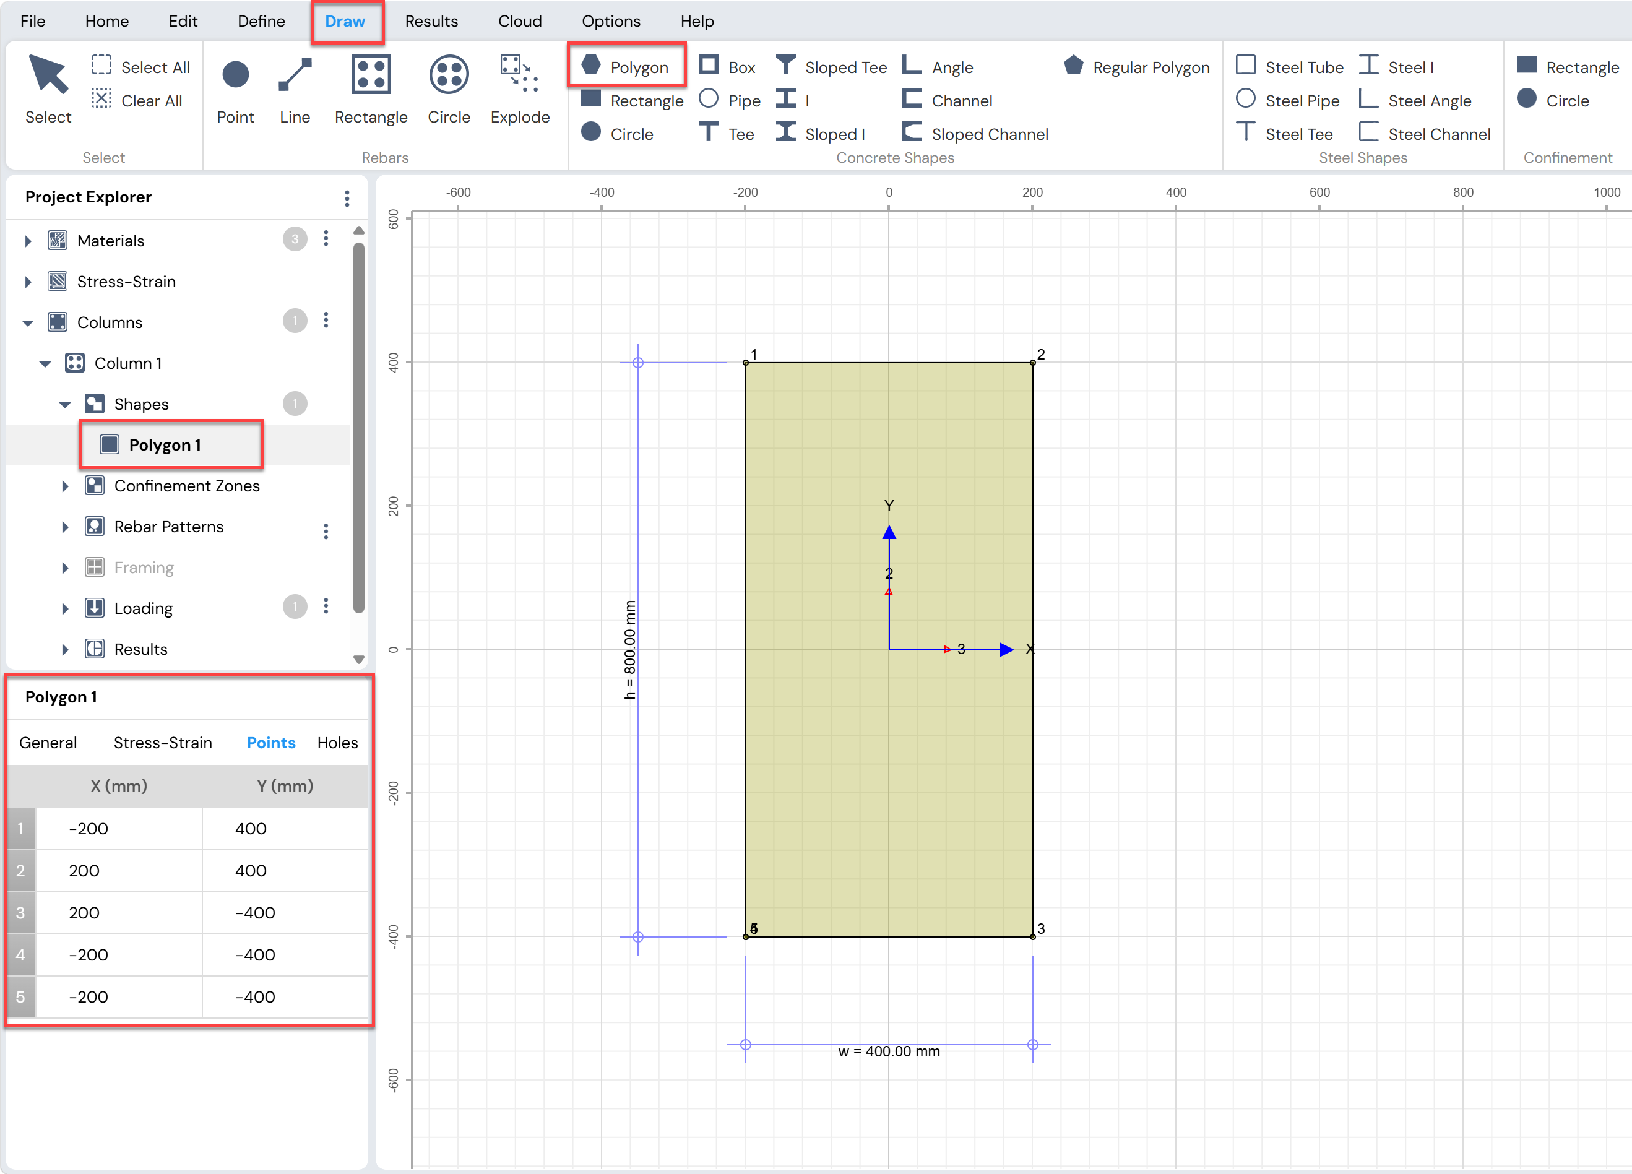The width and height of the screenshot is (1632, 1174).
Task: Open Project Explorer options menu
Action: point(347,198)
